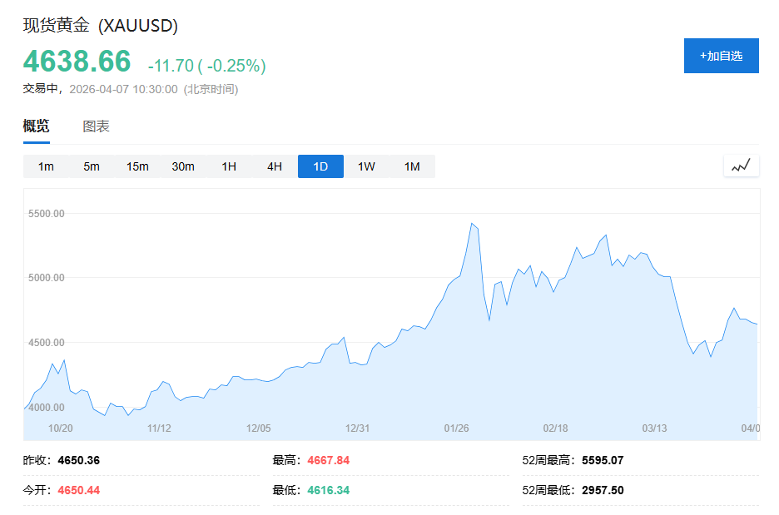Select the 1m timeframe
The image size is (779, 515).
coord(46,166)
